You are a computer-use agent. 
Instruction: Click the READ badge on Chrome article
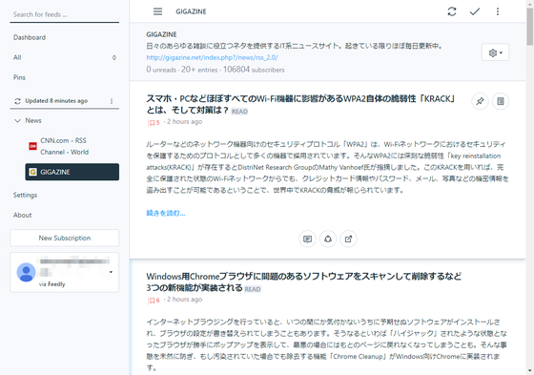click(253, 289)
